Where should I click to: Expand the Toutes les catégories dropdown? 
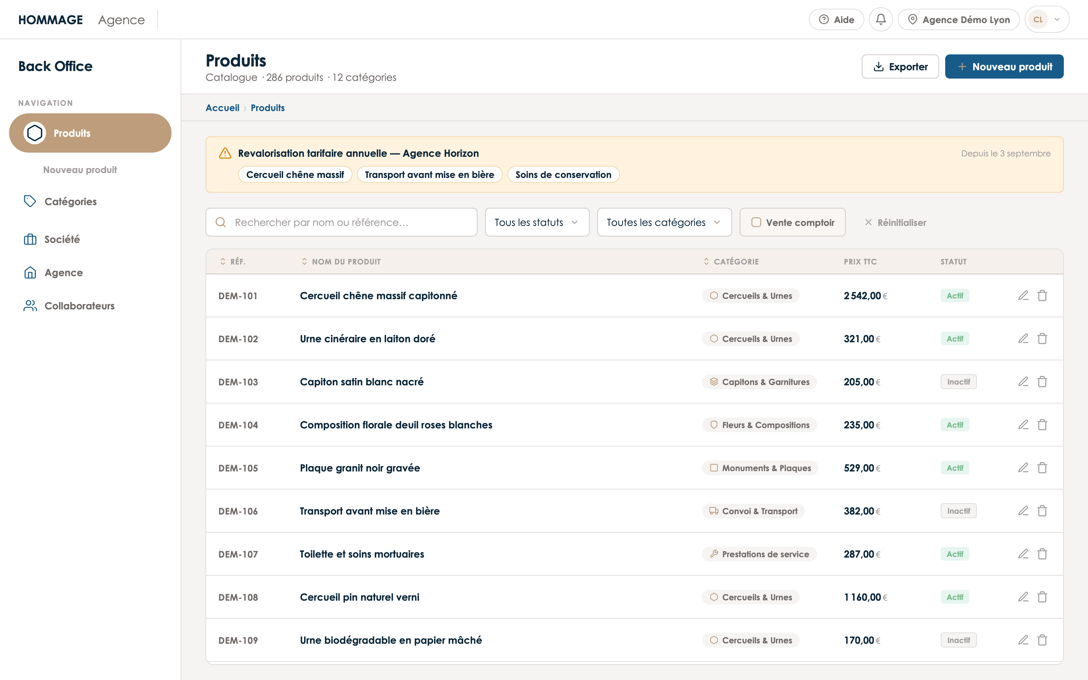[664, 222]
